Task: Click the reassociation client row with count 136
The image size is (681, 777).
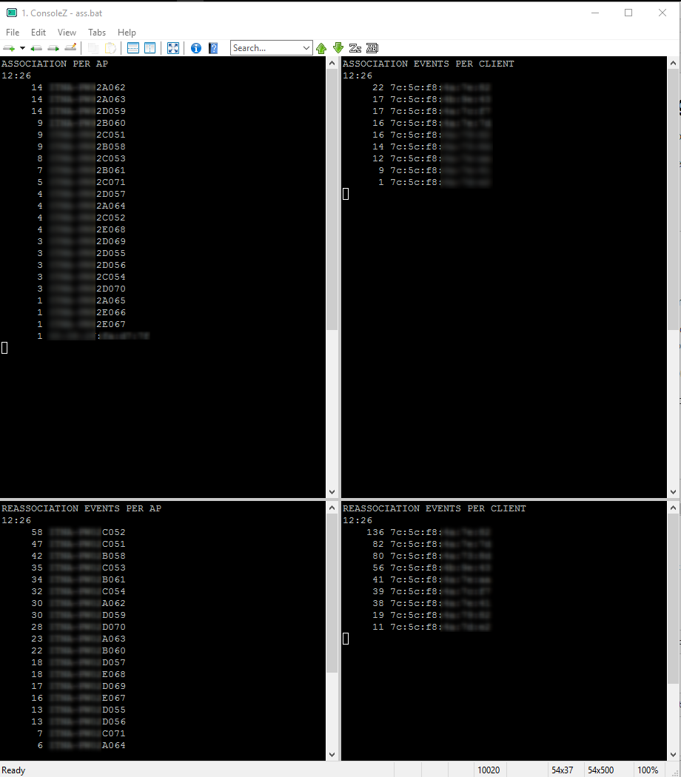Action: [x=429, y=532]
